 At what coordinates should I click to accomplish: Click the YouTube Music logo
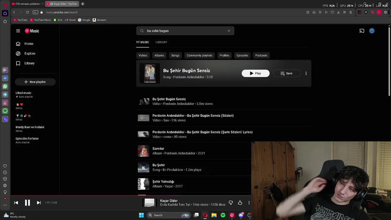coord(32,31)
